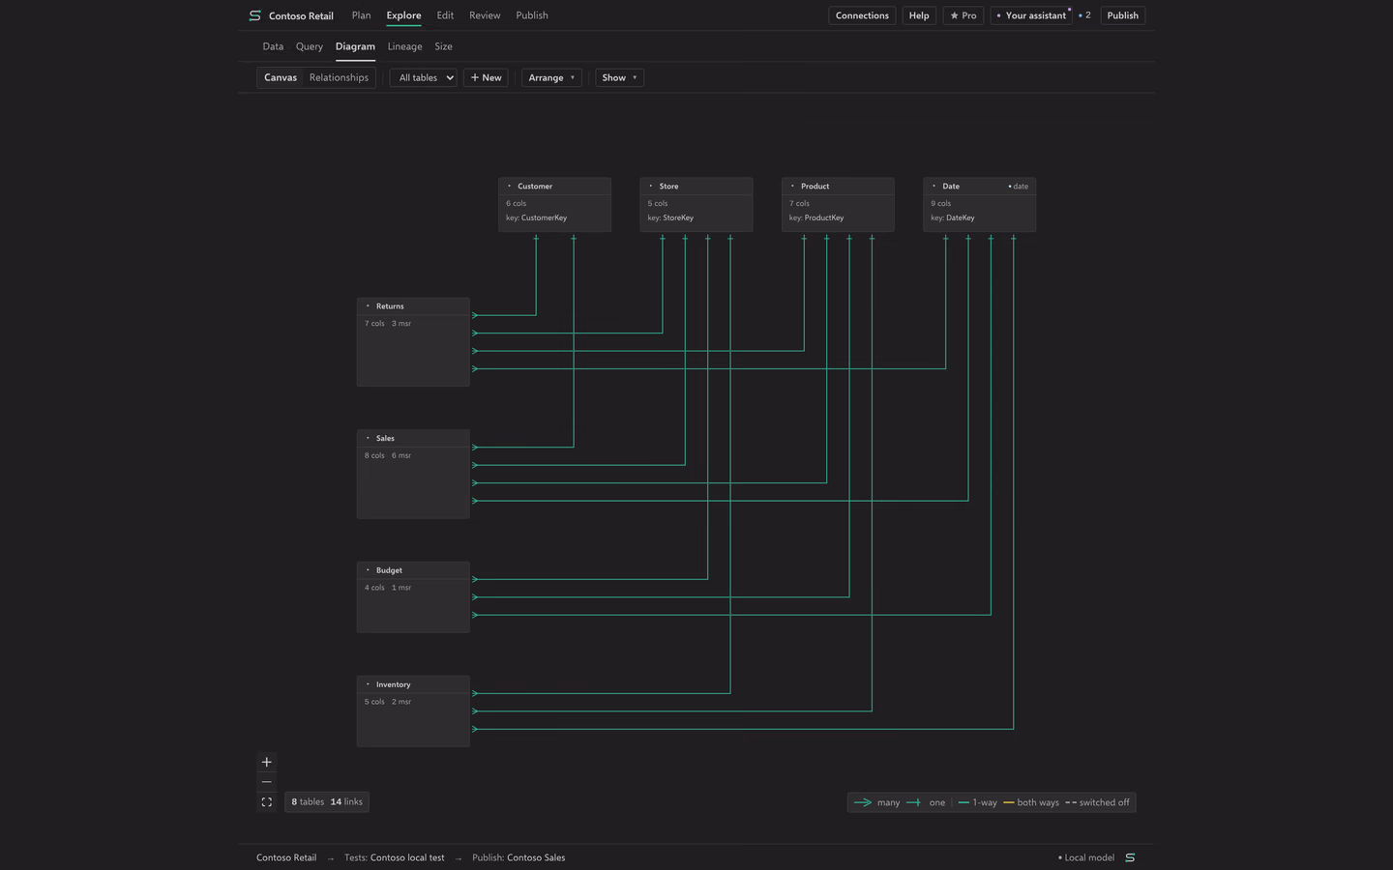Zoom out with the minus icon
Screen dimensions: 1393x870
click(267, 782)
